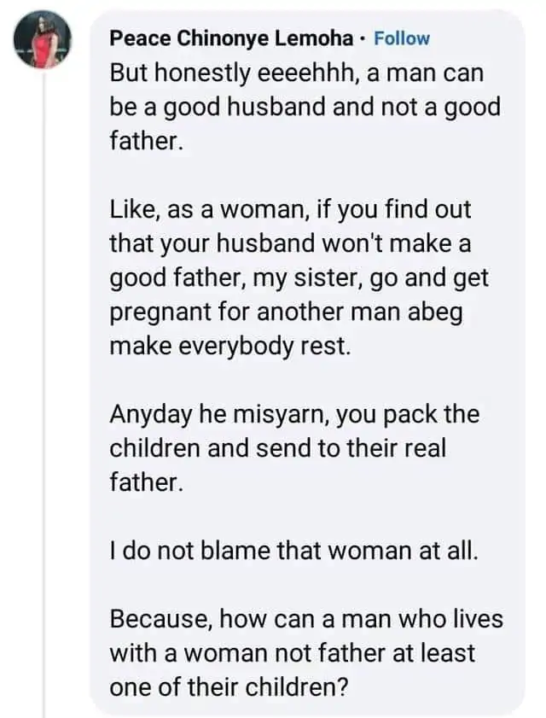The image size is (546, 718).
Task: Click the text "Like, as a woman, if you find out"
Action: 290,207
